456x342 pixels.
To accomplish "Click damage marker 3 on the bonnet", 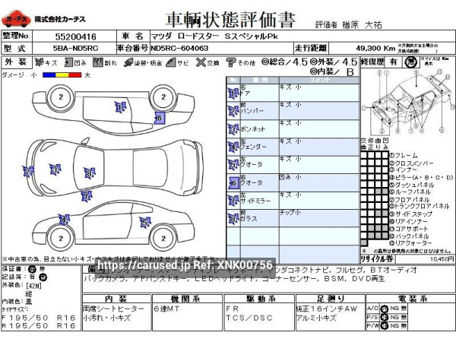I will (56, 169).
